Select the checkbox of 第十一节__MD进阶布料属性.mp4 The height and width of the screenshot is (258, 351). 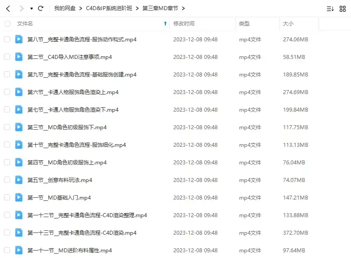(7, 250)
